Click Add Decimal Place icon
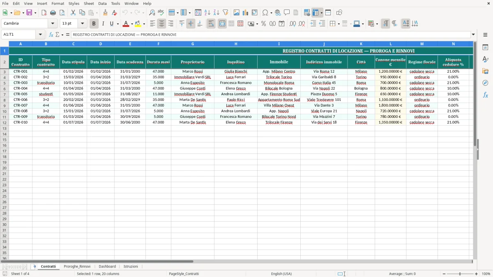The image size is (493, 277). [x=293, y=24]
